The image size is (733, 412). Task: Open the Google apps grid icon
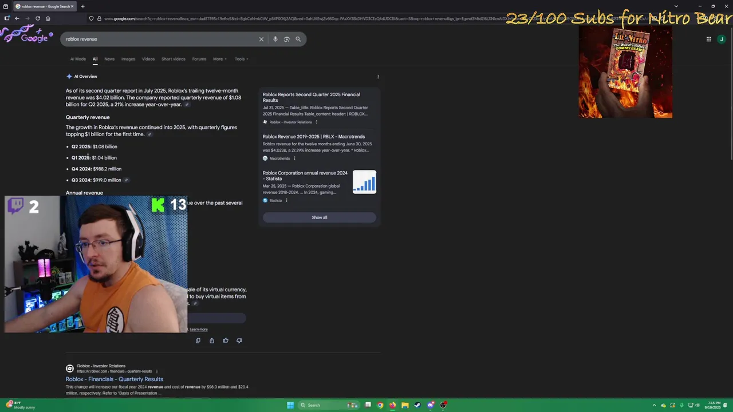pos(709,39)
